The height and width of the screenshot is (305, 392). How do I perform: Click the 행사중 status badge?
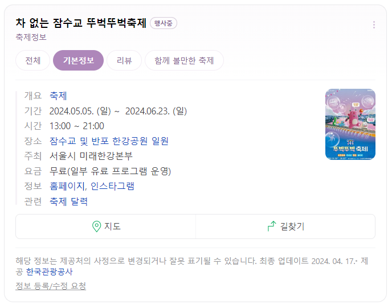164,23
